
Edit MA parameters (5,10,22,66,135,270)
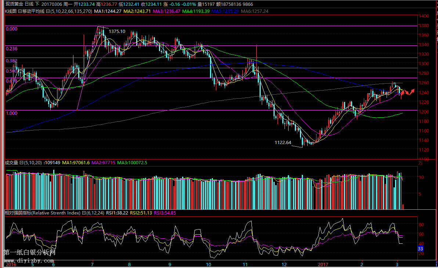[x=71, y=11]
